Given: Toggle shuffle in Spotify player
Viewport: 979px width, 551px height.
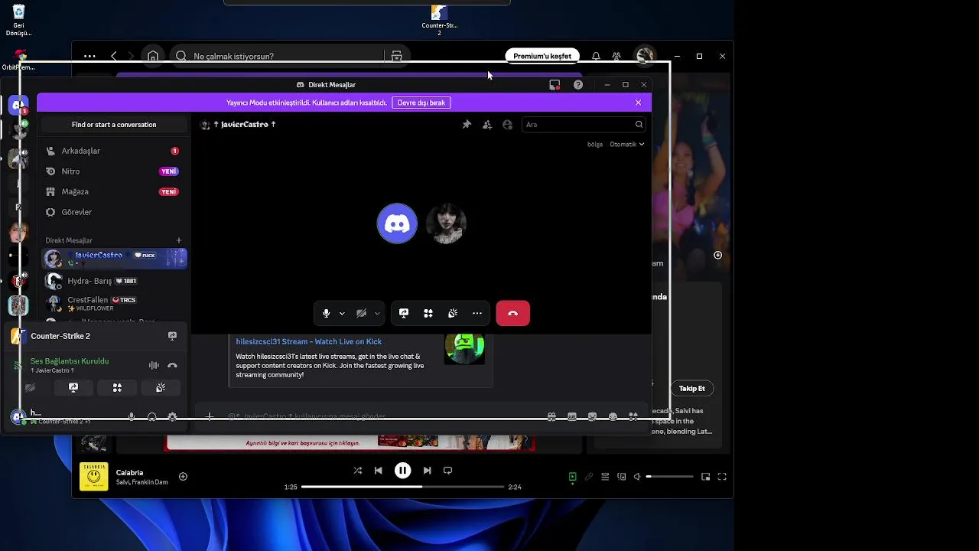Looking at the screenshot, I should point(357,471).
